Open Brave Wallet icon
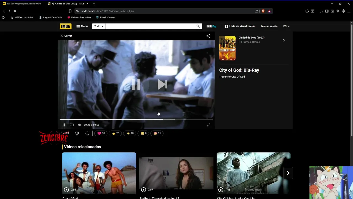 [332, 11]
